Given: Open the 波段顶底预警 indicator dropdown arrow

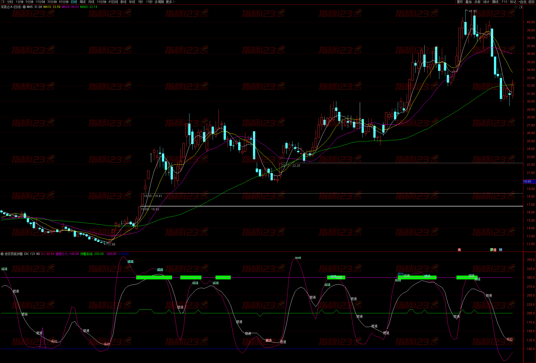Looking at the screenshot, I should [x=2, y=254].
